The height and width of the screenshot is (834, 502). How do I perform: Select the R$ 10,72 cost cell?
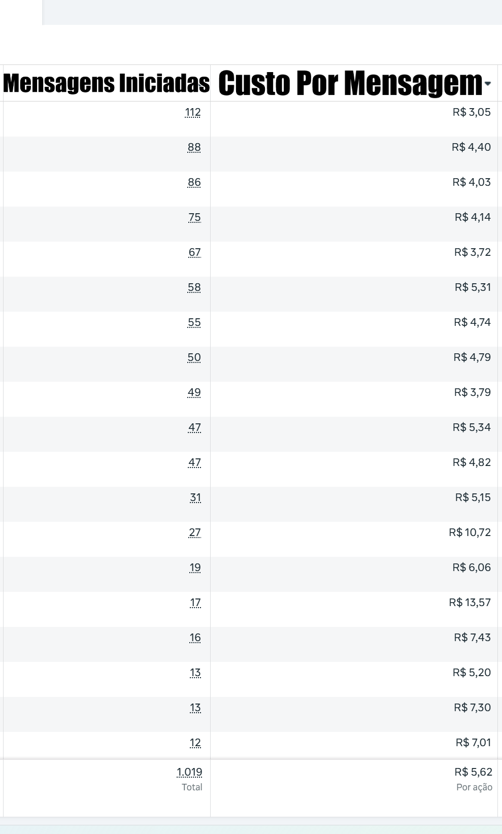(x=470, y=532)
